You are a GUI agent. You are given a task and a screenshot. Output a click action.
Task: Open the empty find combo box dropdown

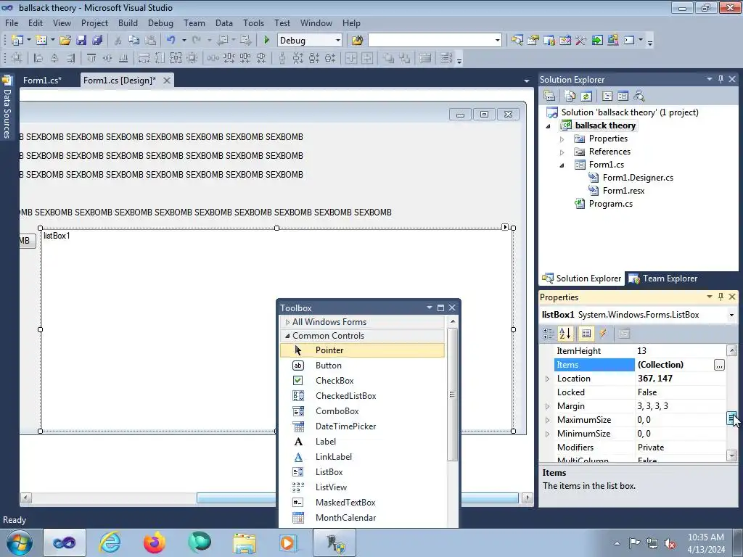point(497,41)
